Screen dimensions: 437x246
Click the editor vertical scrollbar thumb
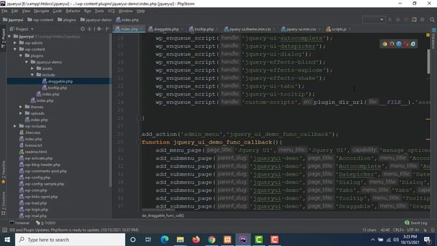[x=428, y=61]
